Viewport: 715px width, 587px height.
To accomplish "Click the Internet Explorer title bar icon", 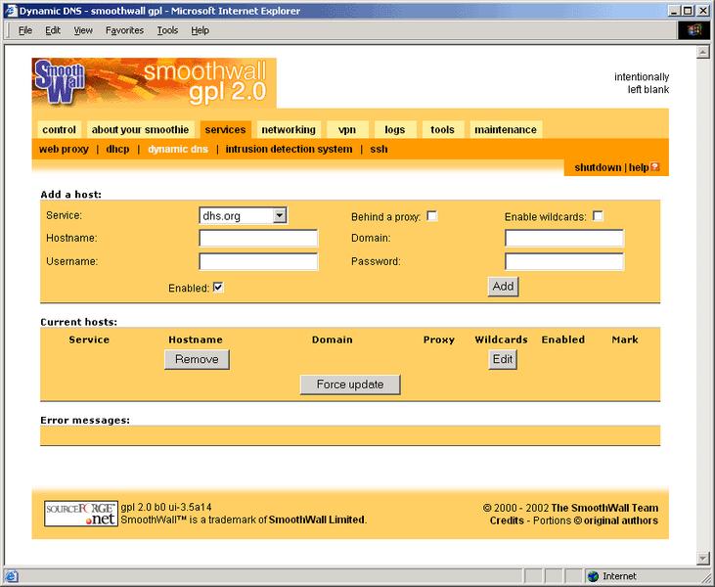I will (x=11, y=11).
